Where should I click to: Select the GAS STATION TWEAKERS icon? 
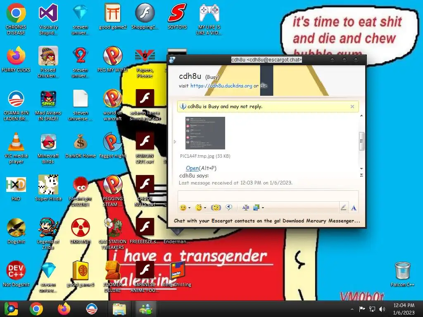112,234
